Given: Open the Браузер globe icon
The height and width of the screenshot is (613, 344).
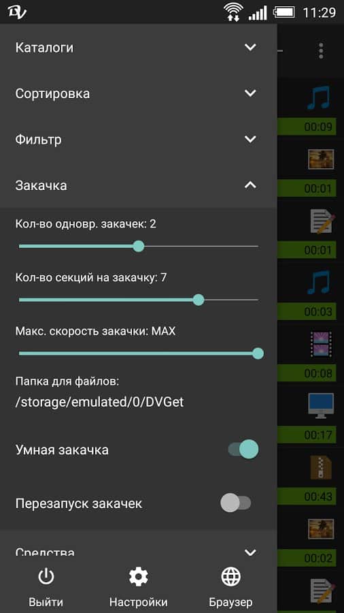Looking at the screenshot, I should point(230,577).
